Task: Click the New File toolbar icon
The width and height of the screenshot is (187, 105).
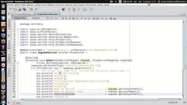Action: (x=11, y=9)
